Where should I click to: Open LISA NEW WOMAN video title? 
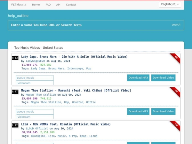pos(66,124)
